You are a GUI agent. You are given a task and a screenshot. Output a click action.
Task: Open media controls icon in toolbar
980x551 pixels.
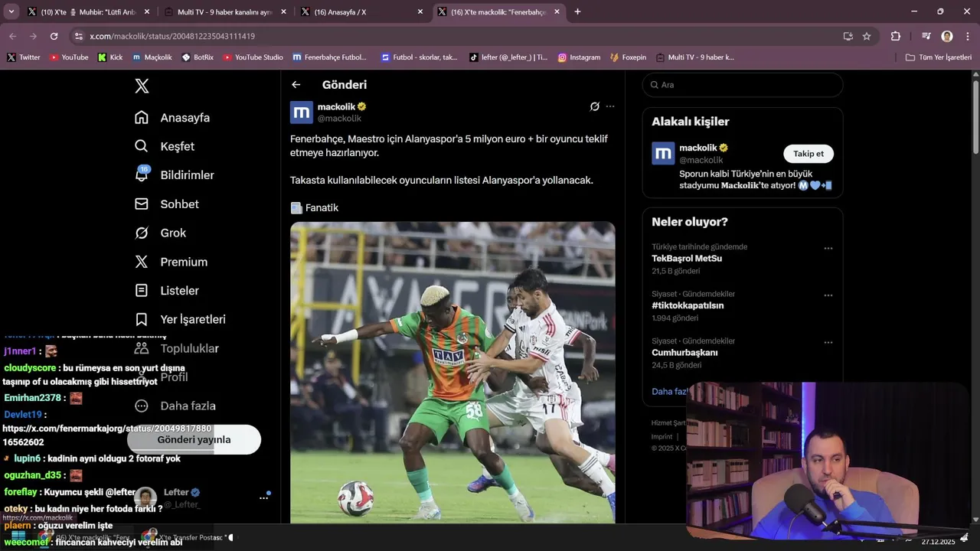pyautogui.click(x=926, y=36)
